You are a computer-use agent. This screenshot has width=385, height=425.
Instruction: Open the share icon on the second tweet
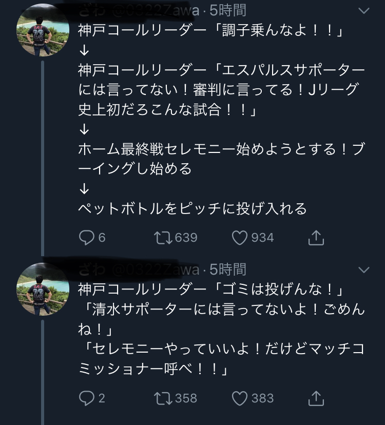click(316, 398)
